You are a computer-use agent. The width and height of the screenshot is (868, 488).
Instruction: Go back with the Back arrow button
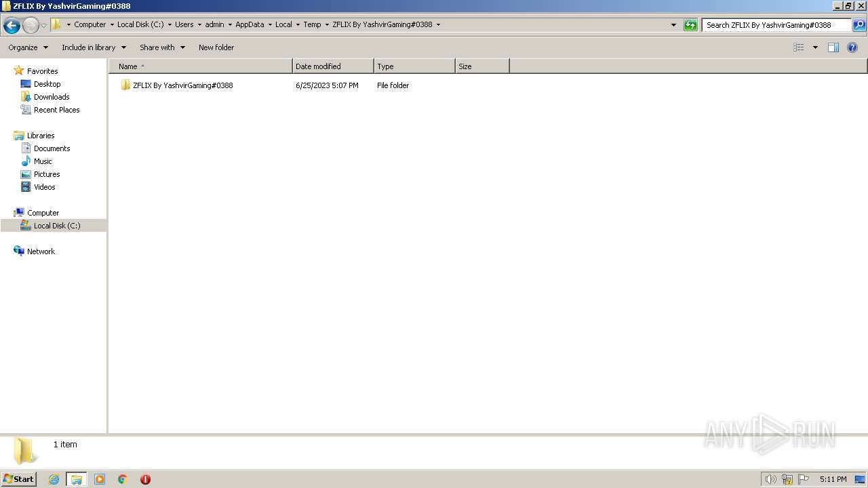[x=12, y=25]
